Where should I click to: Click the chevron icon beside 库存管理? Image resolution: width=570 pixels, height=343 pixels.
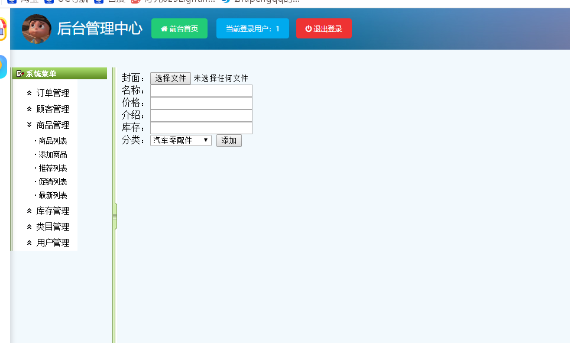30,211
